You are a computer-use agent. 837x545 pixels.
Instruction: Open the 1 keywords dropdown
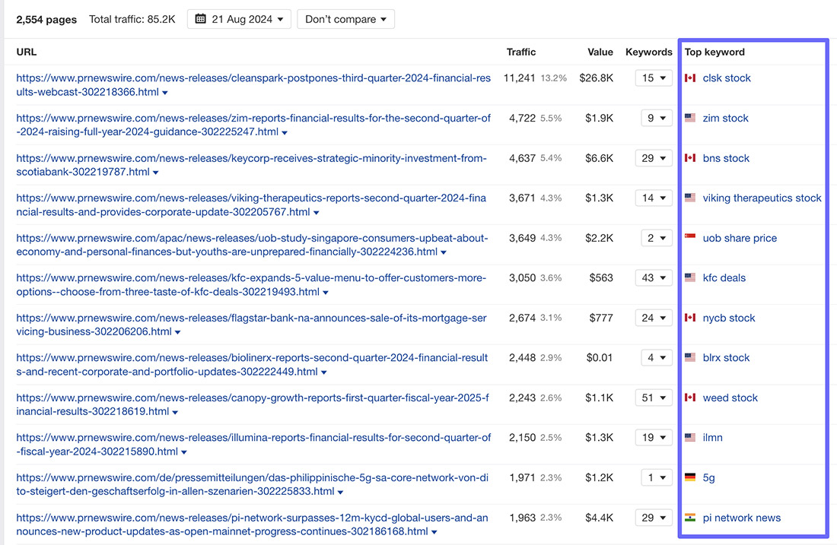[x=657, y=478]
